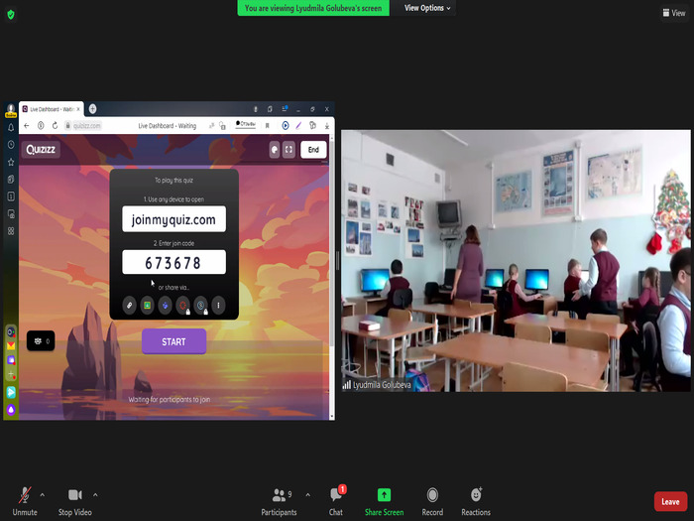Click the bookmark icon in browser toolbar
Screen dimensions: 694x521
268,126
